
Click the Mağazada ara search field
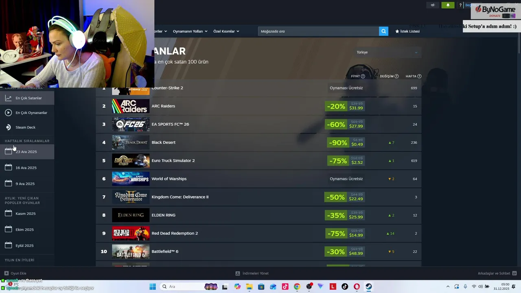[x=318, y=31]
